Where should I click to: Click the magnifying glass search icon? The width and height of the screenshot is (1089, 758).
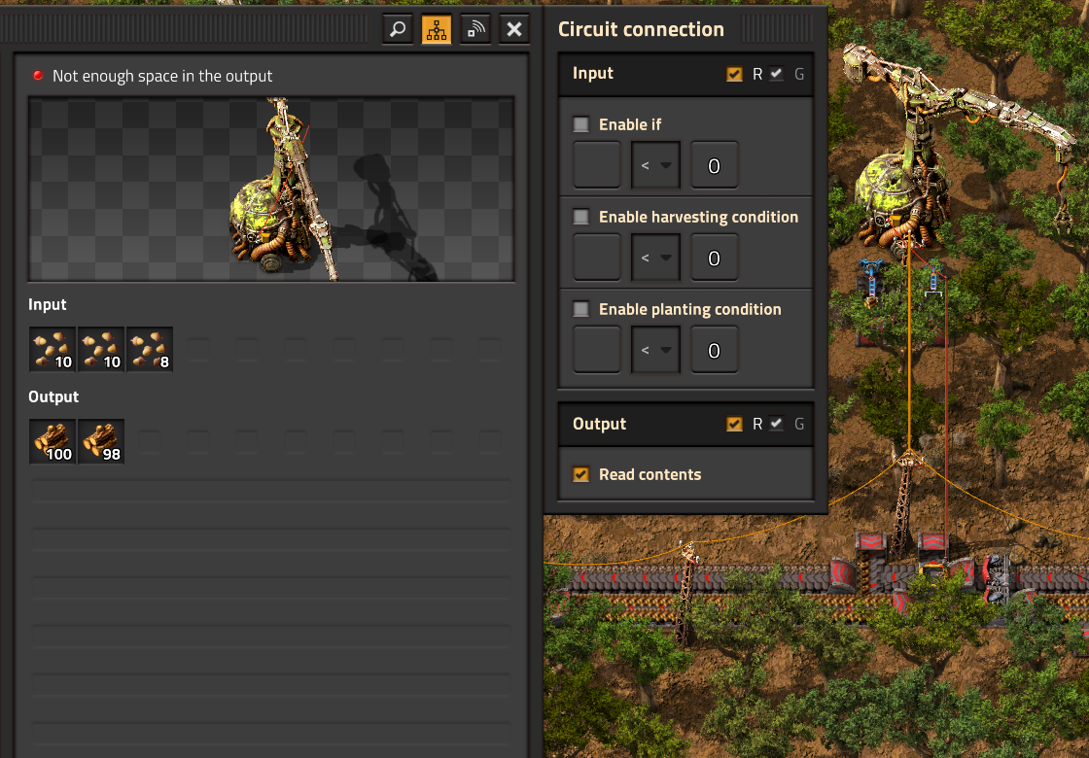398,29
